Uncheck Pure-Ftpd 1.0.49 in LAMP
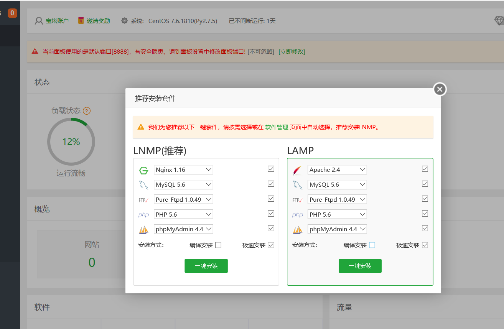Image resolution: width=504 pixels, height=329 pixels. click(x=425, y=199)
